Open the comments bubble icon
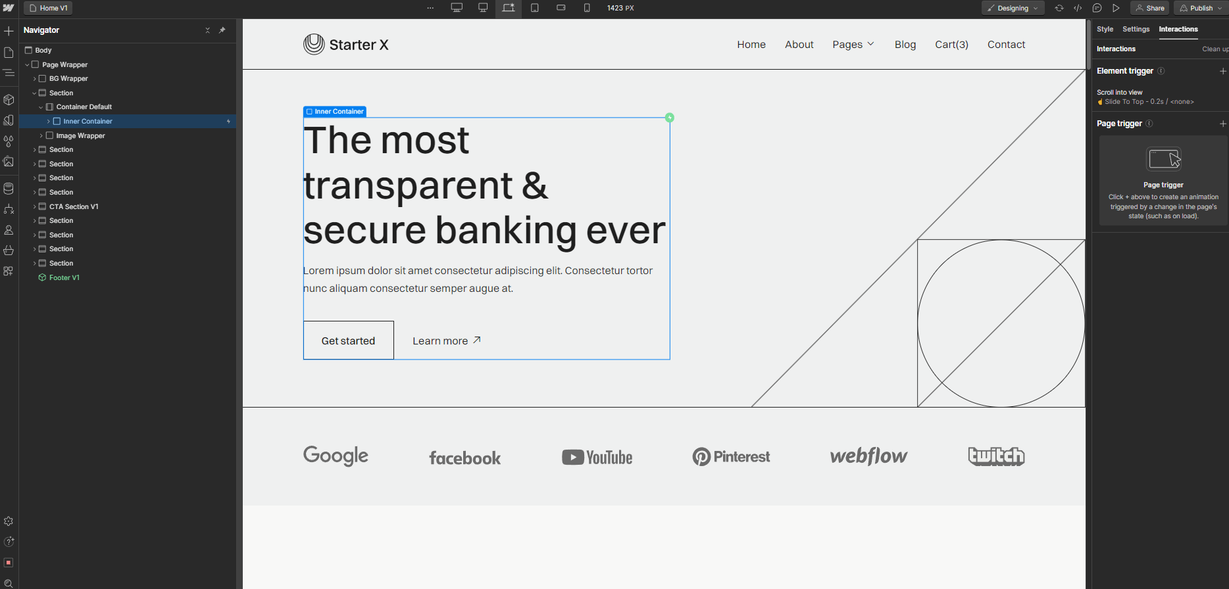This screenshot has height=589, width=1229. [1097, 8]
